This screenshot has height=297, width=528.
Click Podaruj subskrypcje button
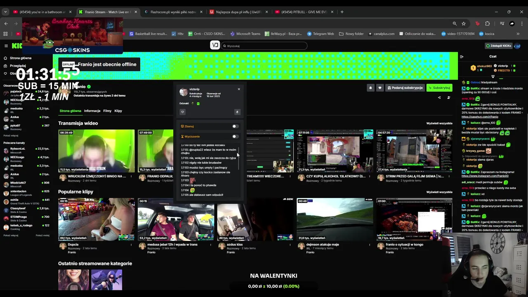click(x=405, y=87)
